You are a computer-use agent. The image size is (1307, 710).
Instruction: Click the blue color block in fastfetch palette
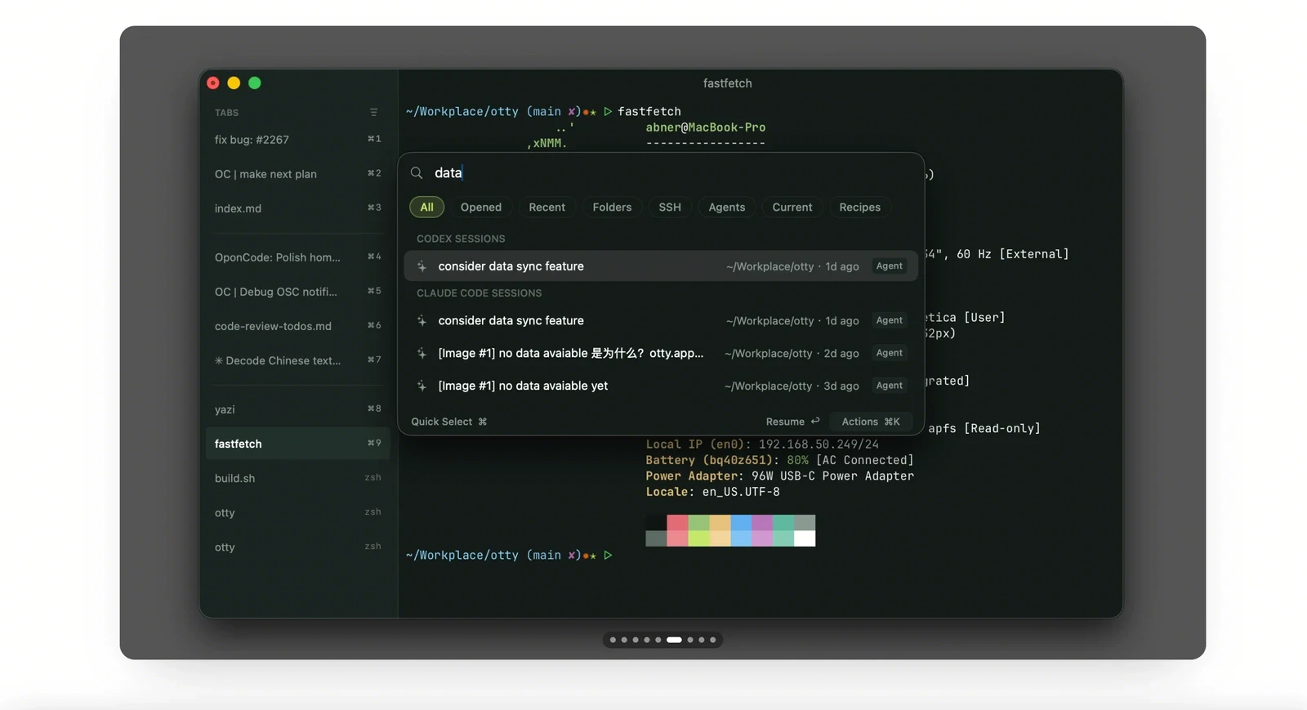pos(741,530)
